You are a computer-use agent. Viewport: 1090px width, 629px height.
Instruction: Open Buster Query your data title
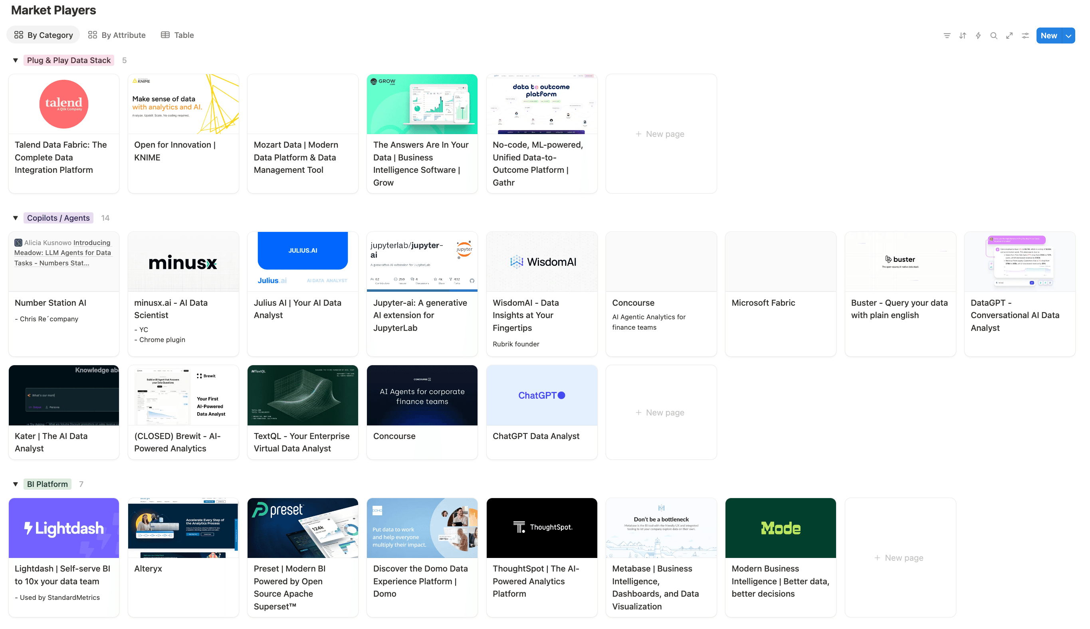(x=899, y=309)
